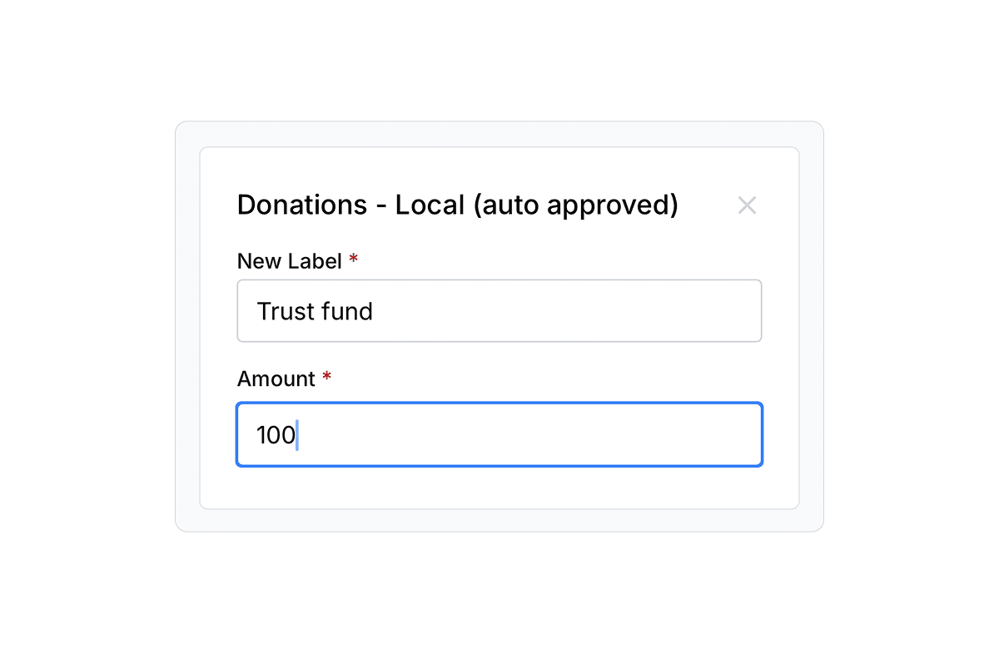Click the red asterisk beside Amount
The image size is (999, 653).
tap(327, 378)
